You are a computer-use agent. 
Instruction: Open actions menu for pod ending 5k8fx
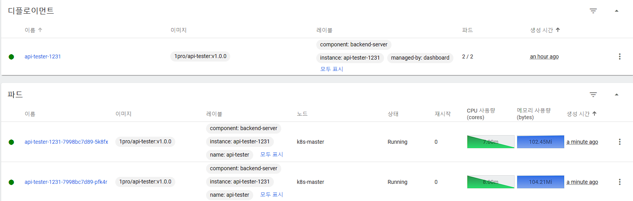tap(619, 142)
